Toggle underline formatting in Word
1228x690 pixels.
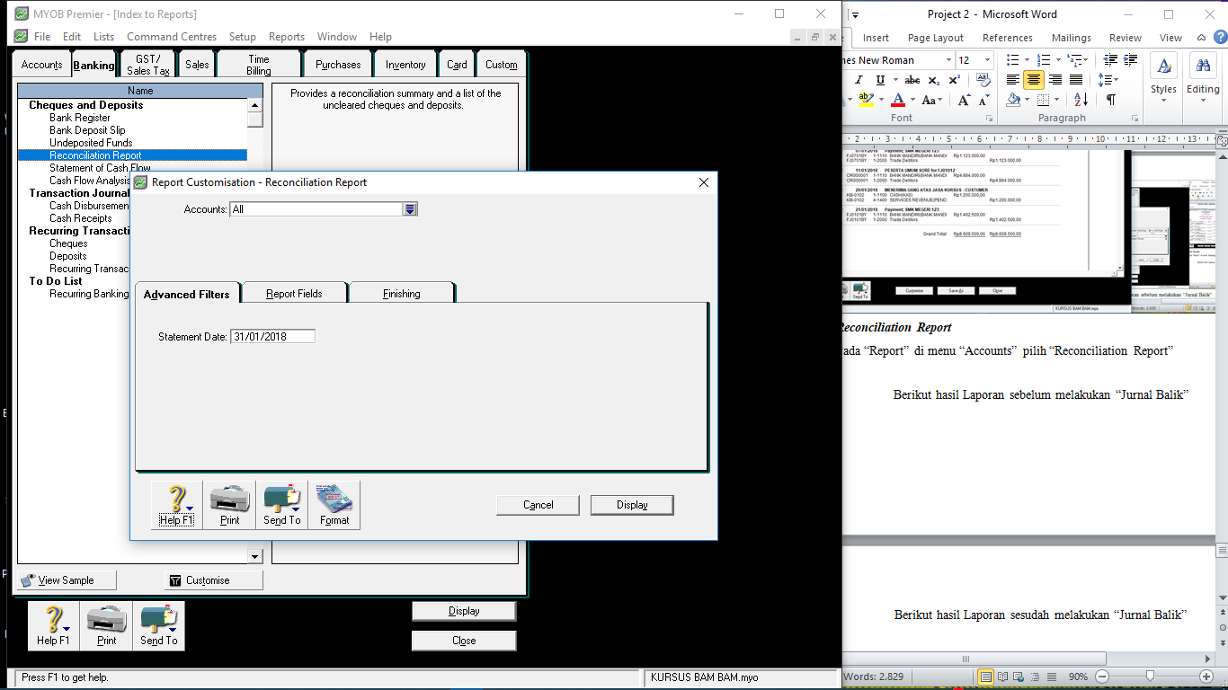[880, 80]
